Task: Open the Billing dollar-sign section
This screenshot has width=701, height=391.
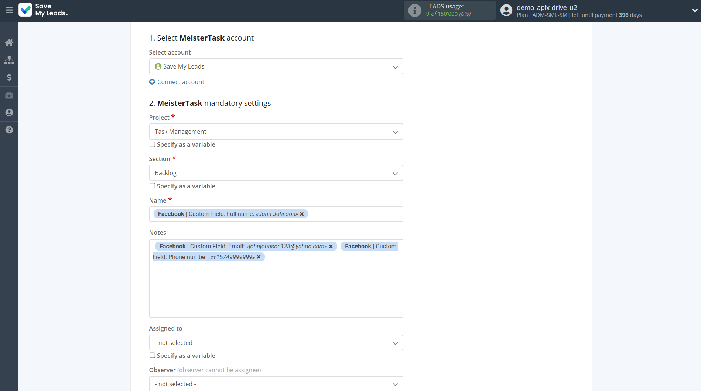Action: [x=9, y=77]
